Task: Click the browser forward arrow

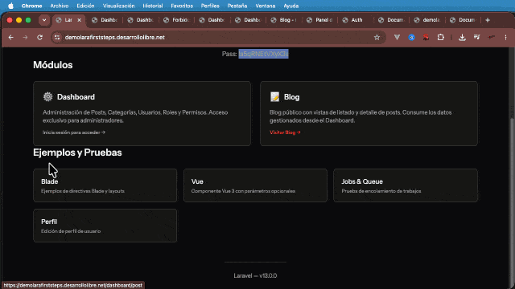Action: click(25, 38)
